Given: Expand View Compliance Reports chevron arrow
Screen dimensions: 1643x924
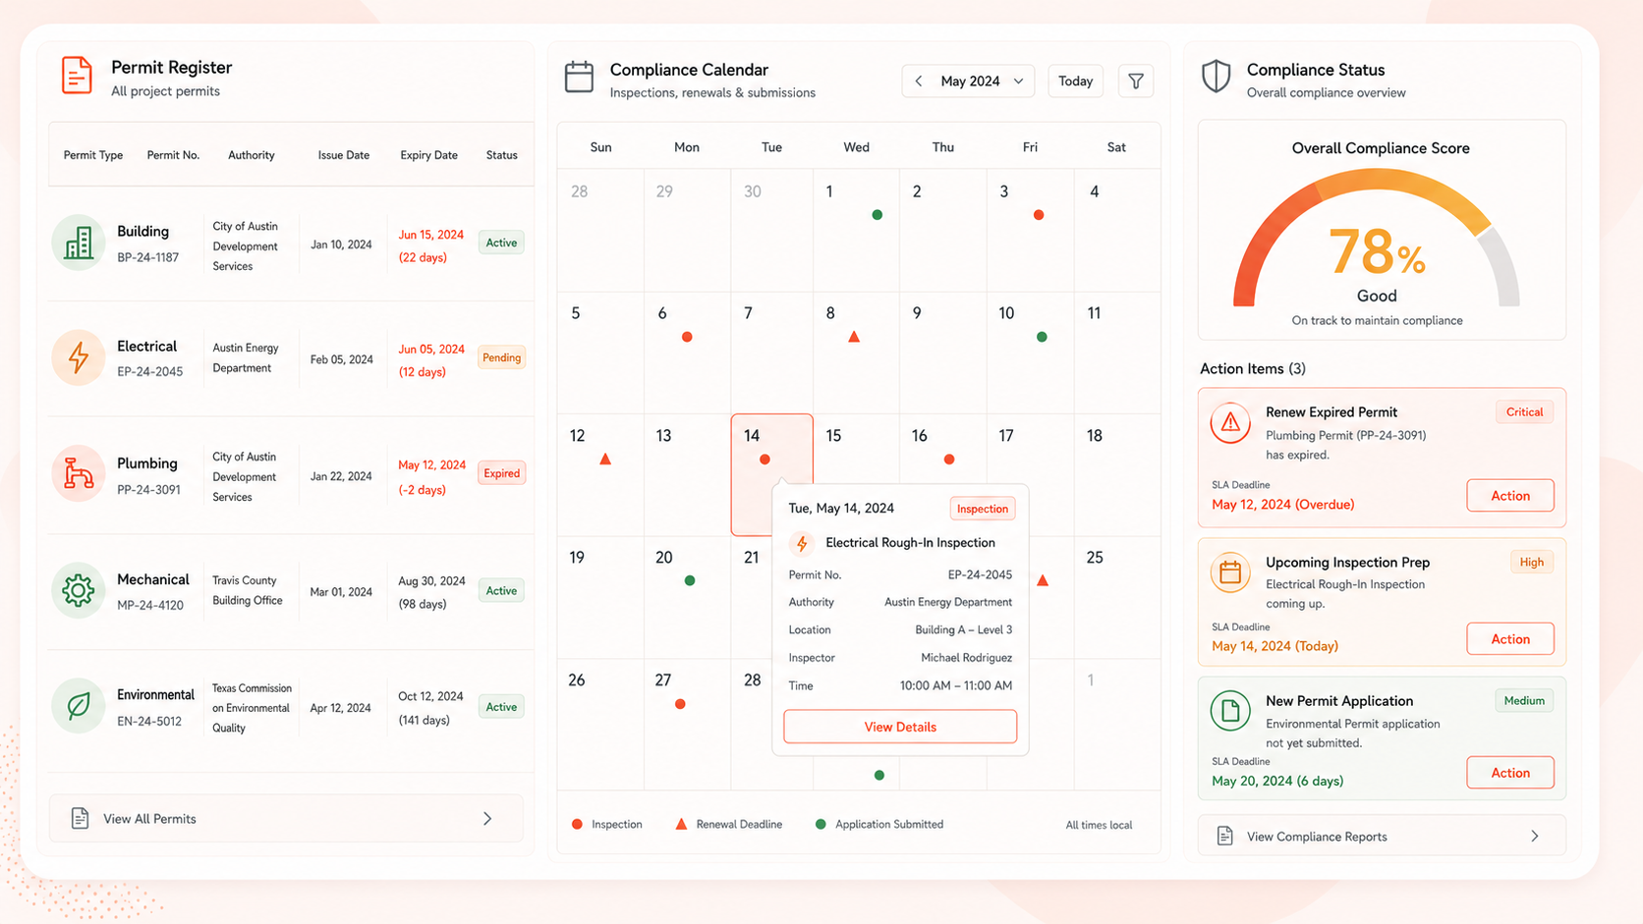Looking at the screenshot, I should (x=1535, y=837).
